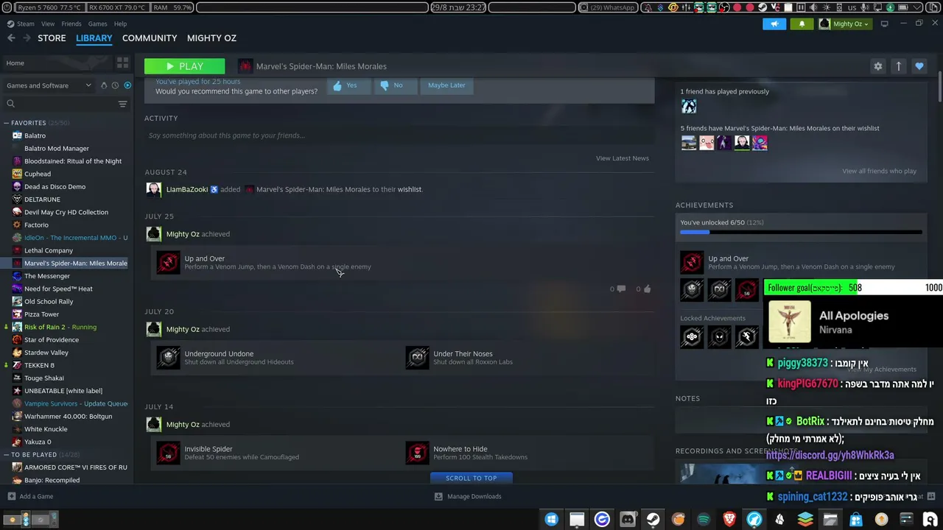943x530 pixels.
Task: Open the View menu
Action: pos(48,24)
